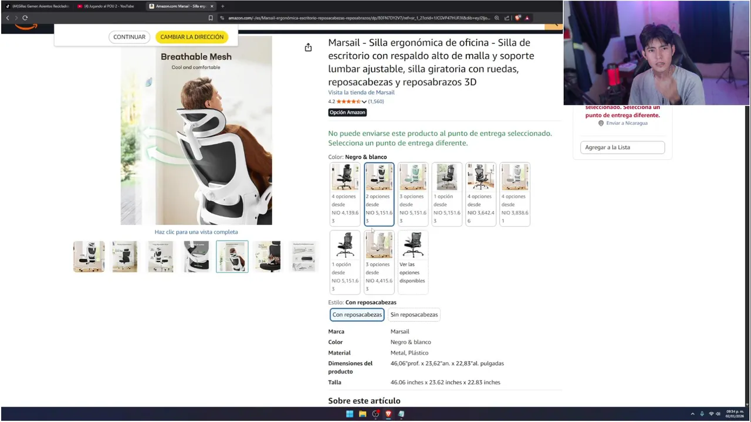Screen dimensions: 751x422
Task: Select color option priced NIO 4,415.63
Action: pos(379,262)
